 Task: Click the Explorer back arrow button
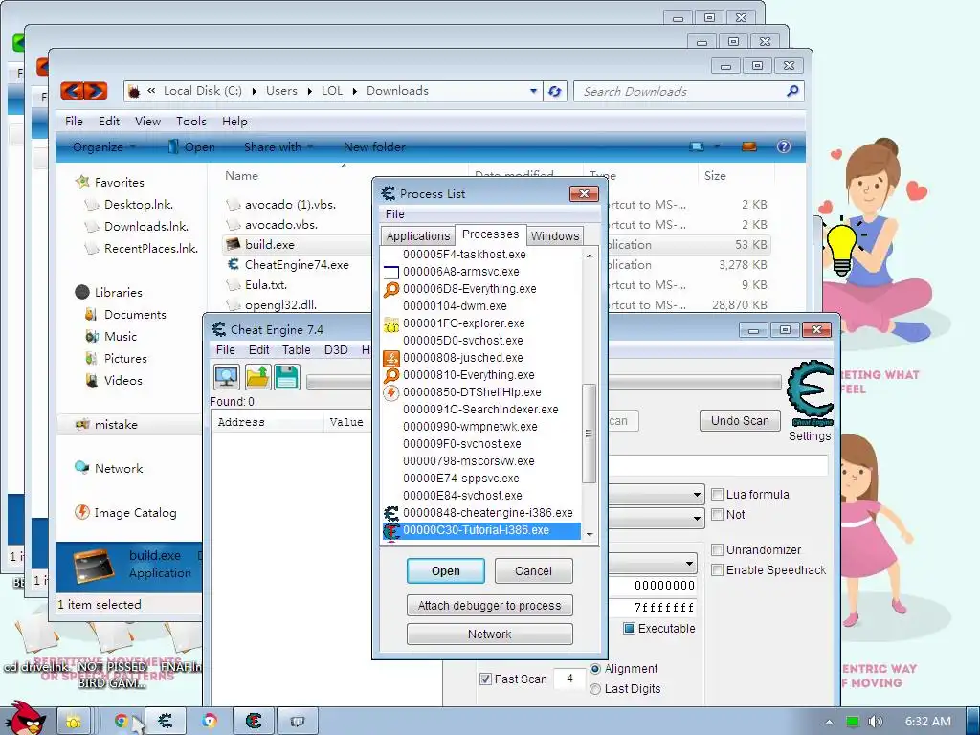pos(73,91)
